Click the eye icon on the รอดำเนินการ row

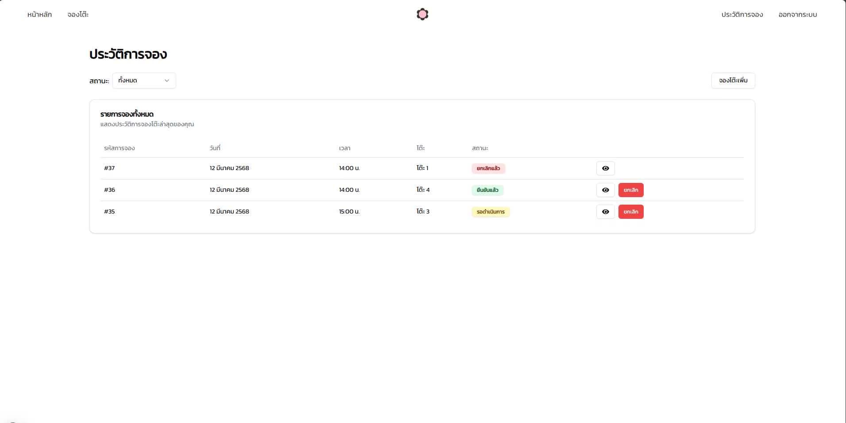click(x=605, y=211)
